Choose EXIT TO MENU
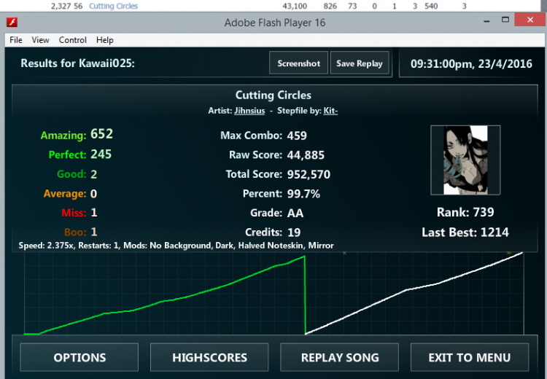The image size is (547, 379). pyautogui.click(x=470, y=357)
